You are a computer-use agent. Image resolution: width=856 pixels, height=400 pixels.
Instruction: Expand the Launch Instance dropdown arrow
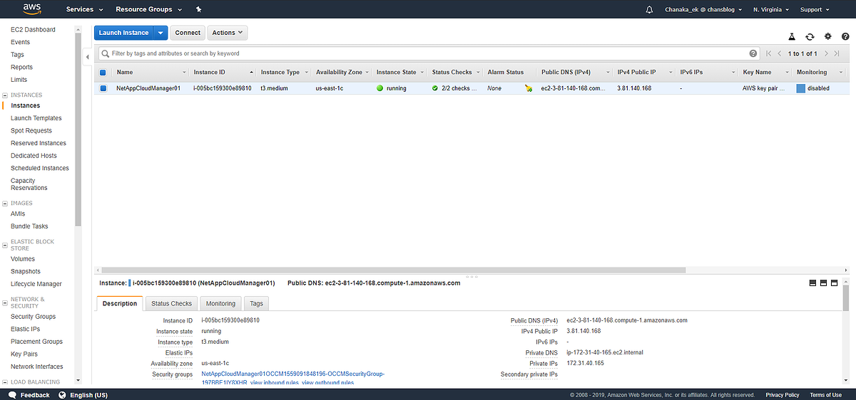point(161,33)
